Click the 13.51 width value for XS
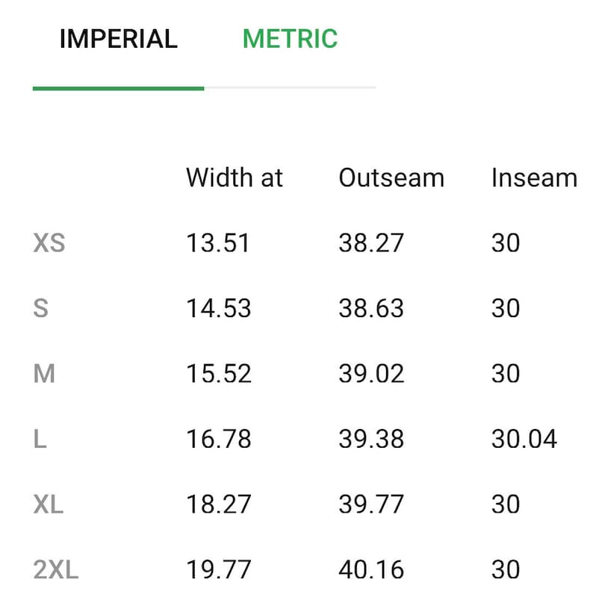The height and width of the screenshot is (603, 593). (x=218, y=243)
